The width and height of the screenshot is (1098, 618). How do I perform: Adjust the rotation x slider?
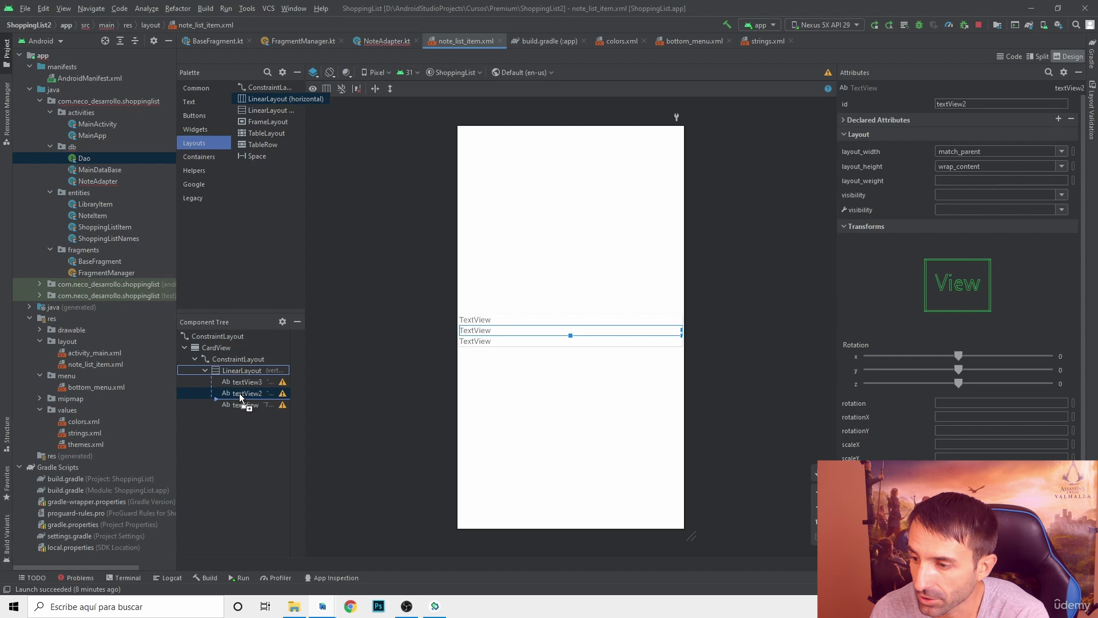point(958,356)
